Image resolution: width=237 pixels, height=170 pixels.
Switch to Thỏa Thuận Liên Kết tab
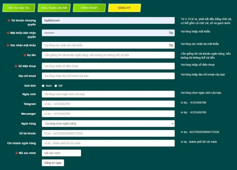(54, 8)
